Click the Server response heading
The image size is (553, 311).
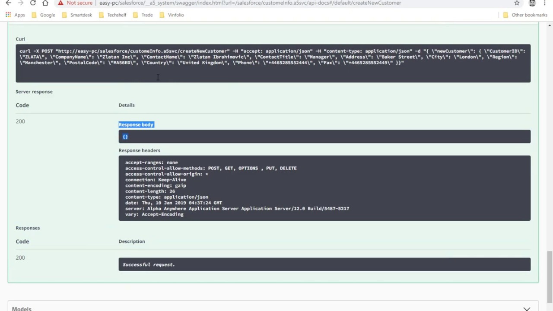click(x=34, y=92)
